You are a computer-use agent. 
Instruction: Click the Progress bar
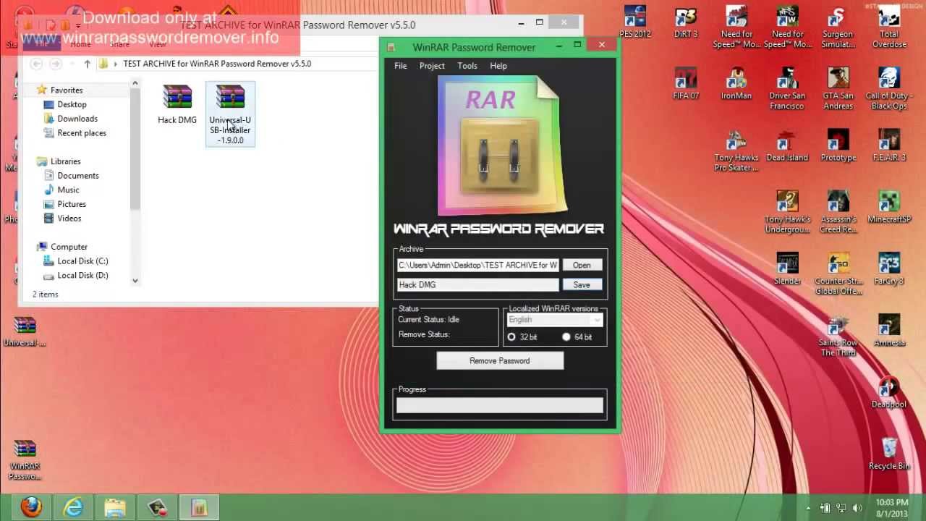[x=500, y=406]
